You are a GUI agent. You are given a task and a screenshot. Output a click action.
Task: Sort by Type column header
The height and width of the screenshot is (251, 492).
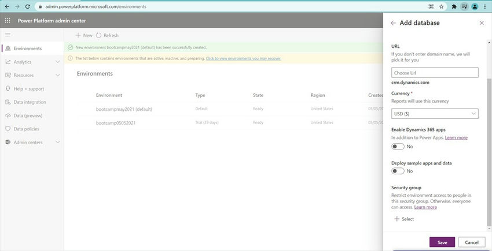tap(200, 95)
